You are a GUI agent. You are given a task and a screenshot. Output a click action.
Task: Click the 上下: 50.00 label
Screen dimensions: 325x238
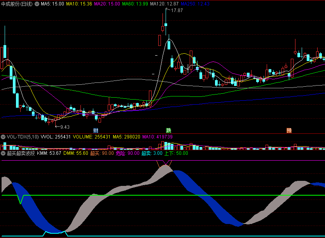coord(176,153)
